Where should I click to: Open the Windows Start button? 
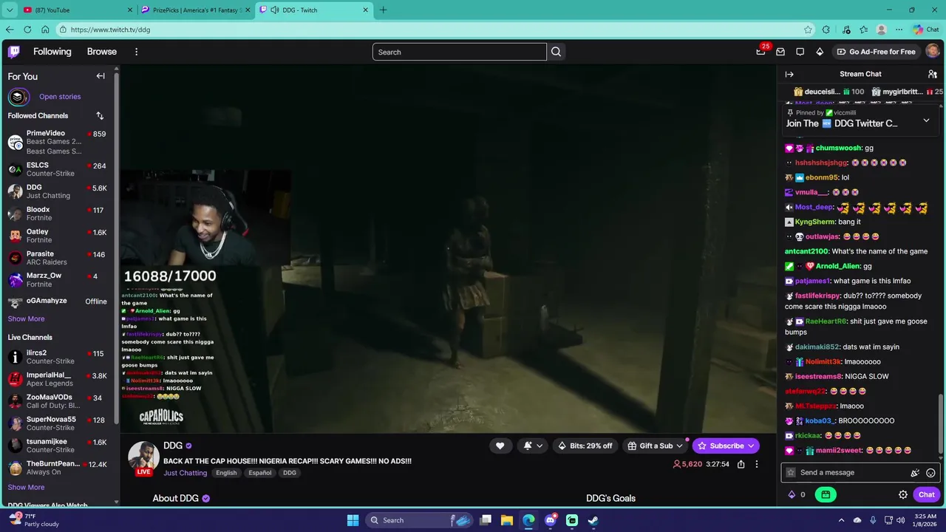pyautogui.click(x=353, y=520)
